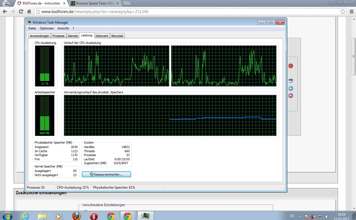
Task: Open the Ressourcenmonitor button
Action: click(x=106, y=174)
